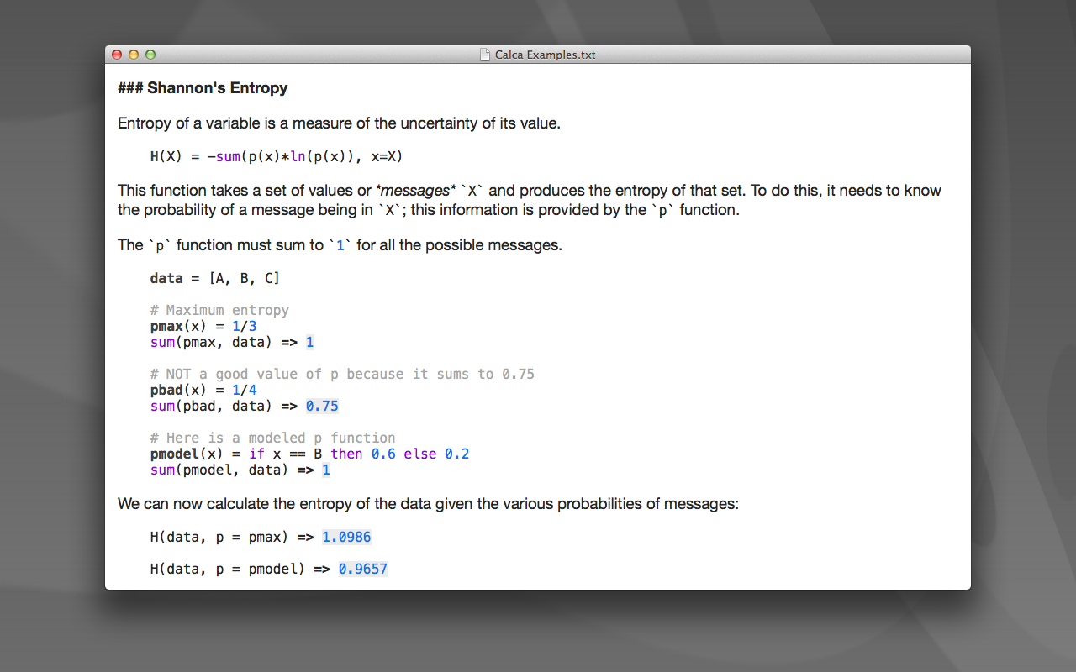Click the 'sum(pmodel, data)' result value 1
Screen dimensions: 1076x672
click(326, 470)
